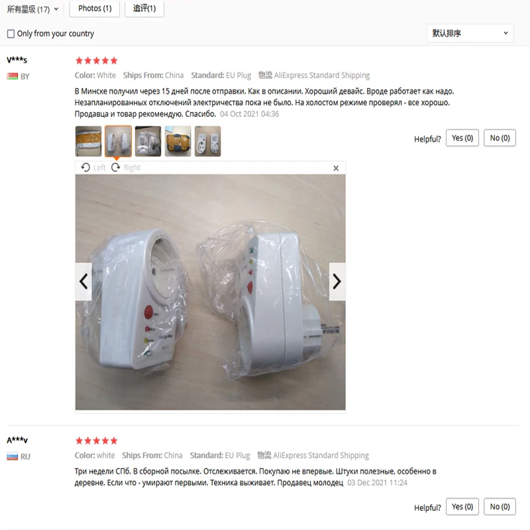
Task: Click V***s review's five-star rating
Action: [96, 61]
